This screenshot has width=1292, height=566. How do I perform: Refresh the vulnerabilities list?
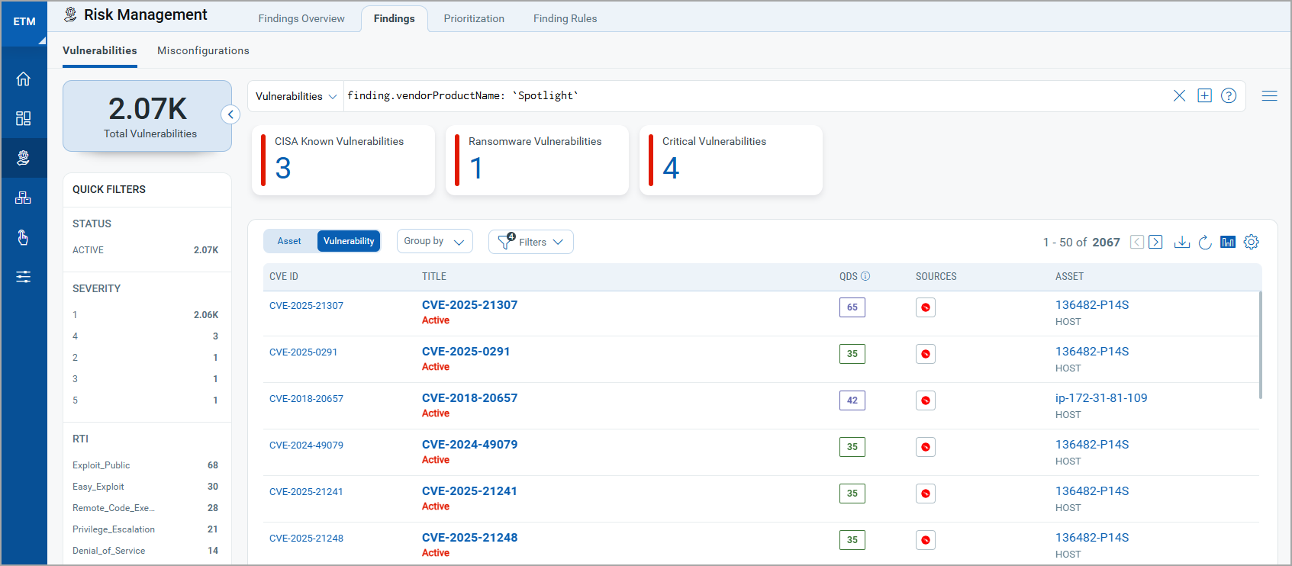click(x=1204, y=242)
